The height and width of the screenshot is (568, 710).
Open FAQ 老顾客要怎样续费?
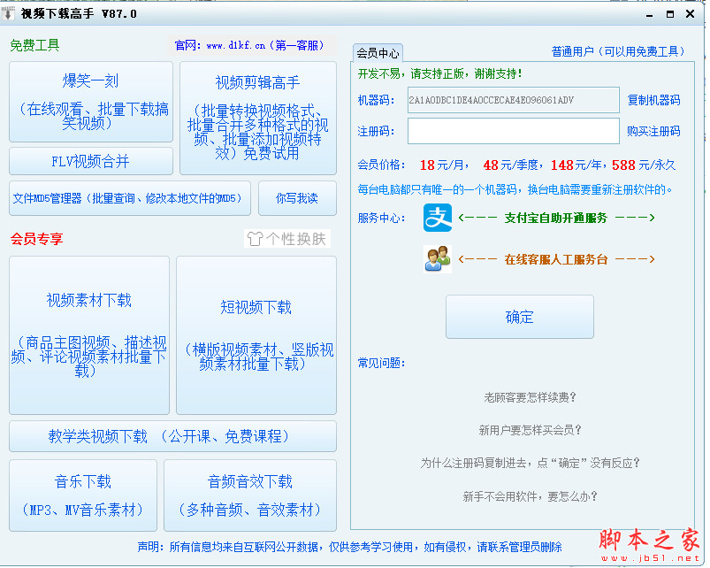[x=530, y=398]
